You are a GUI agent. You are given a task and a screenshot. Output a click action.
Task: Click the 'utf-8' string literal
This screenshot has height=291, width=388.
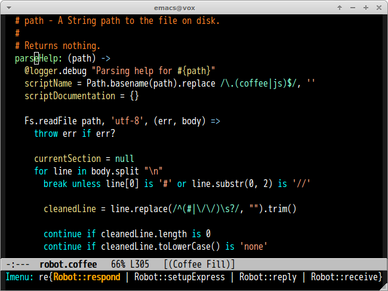tap(127, 121)
